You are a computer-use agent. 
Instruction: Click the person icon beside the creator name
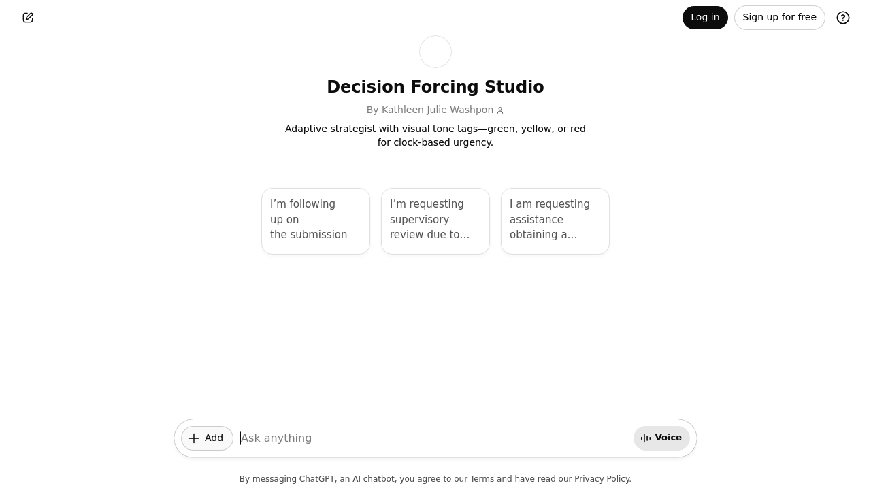tap(500, 110)
